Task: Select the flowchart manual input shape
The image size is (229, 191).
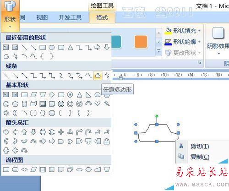Action: 98,169
